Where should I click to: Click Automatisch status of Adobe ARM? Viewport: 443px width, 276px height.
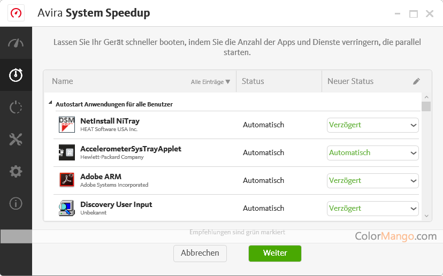263,180
